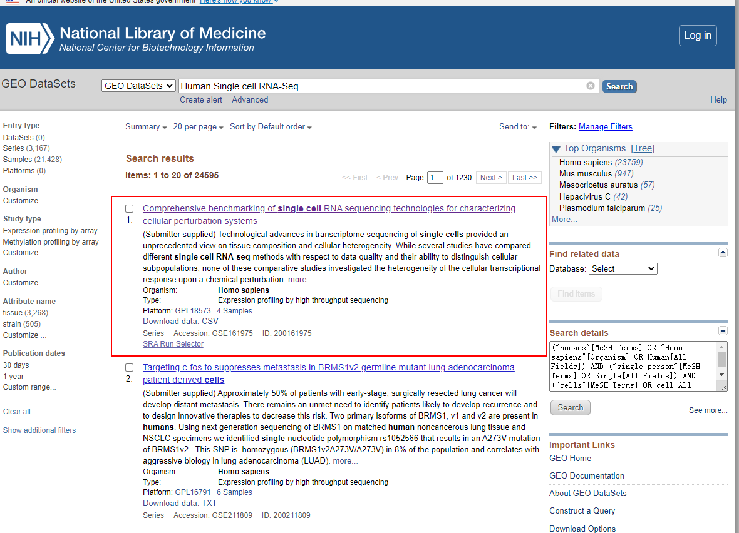Open Comprehensive benchmarking of single cell result title
The width and height of the screenshot is (739, 533).
pyautogui.click(x=329, y=215)
